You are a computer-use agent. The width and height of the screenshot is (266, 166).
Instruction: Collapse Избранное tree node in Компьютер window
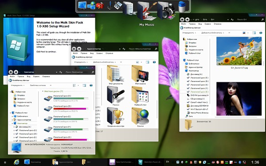click(11, 92)
